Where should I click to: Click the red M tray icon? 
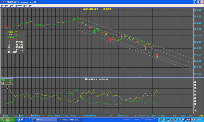(x=189, y=120)
